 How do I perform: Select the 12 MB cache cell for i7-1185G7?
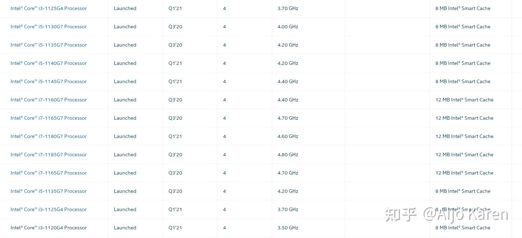tap(464, 154)
